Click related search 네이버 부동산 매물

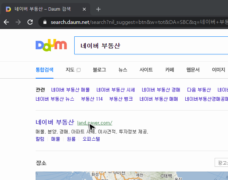70,90
